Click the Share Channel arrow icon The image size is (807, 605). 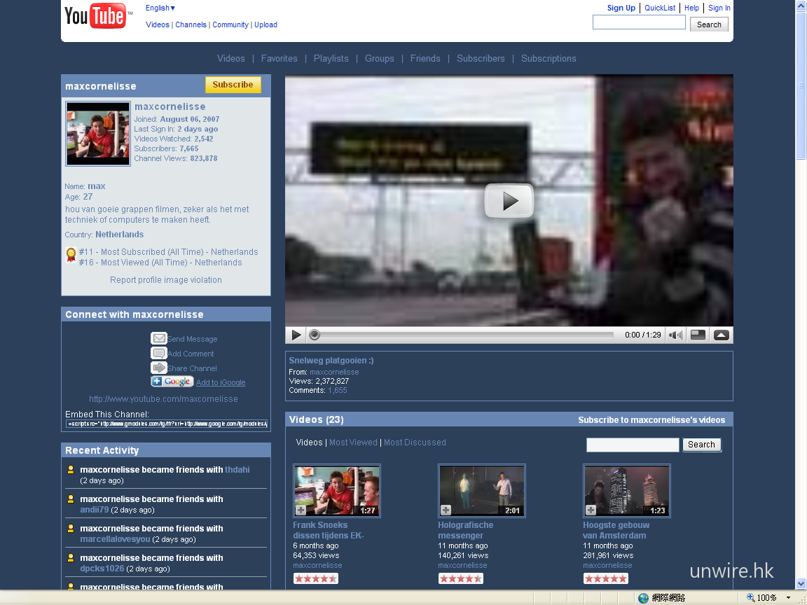pyautogui.click(x=158, y=368)
